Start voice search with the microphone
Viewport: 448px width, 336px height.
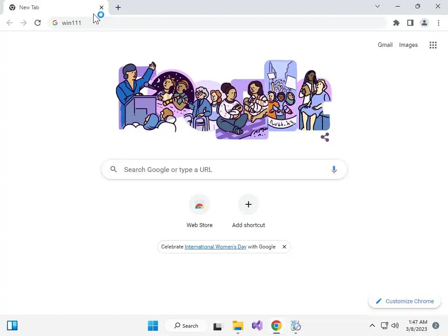click(334, 169)
